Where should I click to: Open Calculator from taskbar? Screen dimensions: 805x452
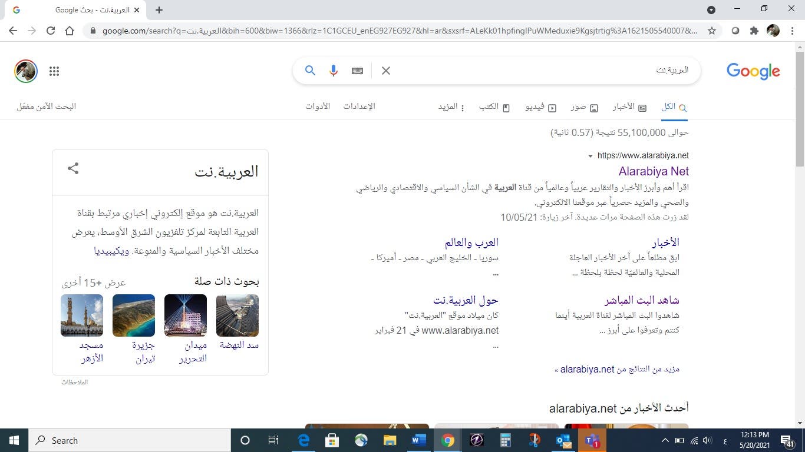pos(505,440)
